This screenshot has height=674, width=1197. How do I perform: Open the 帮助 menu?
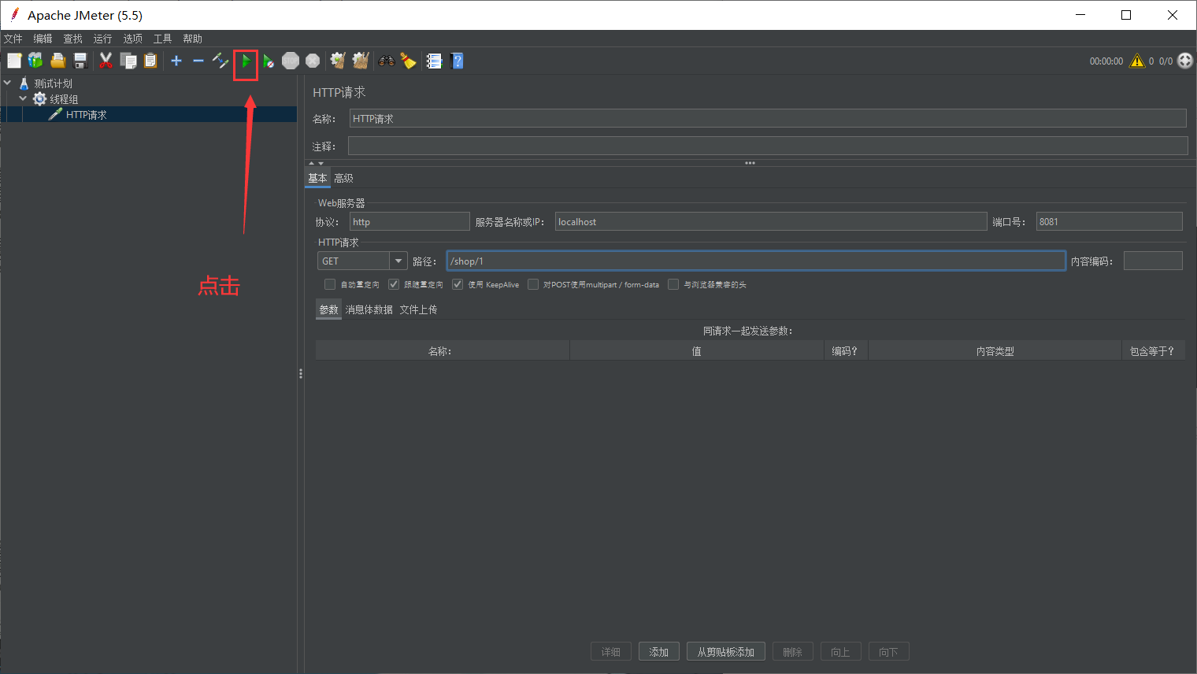coord(192,39)
